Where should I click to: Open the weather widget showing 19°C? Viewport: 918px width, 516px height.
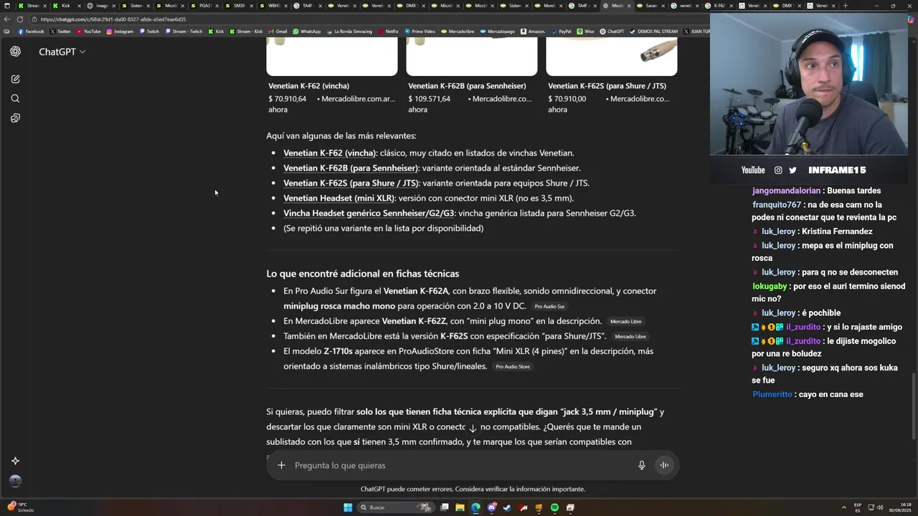click(21, 507)
